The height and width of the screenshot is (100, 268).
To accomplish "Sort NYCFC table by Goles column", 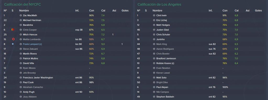I will [125, 10].
